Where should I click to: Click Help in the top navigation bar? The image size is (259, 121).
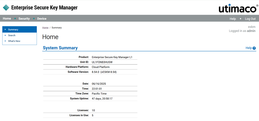[x=233, y=19]
